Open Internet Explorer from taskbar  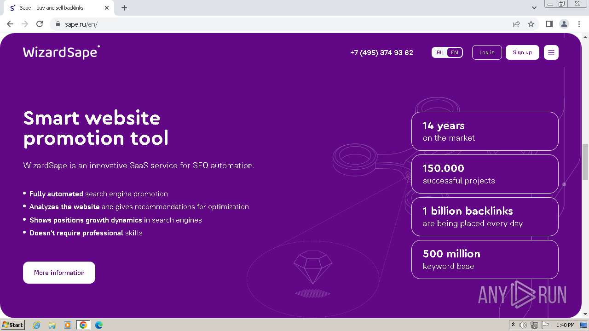[37, 325]
